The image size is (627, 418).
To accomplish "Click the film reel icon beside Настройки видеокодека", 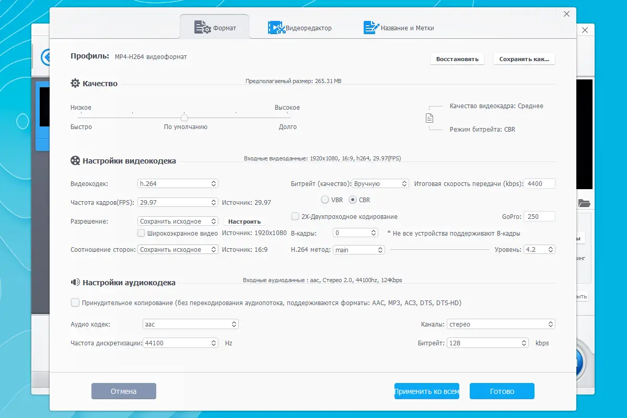I will (x=75, y=160).
